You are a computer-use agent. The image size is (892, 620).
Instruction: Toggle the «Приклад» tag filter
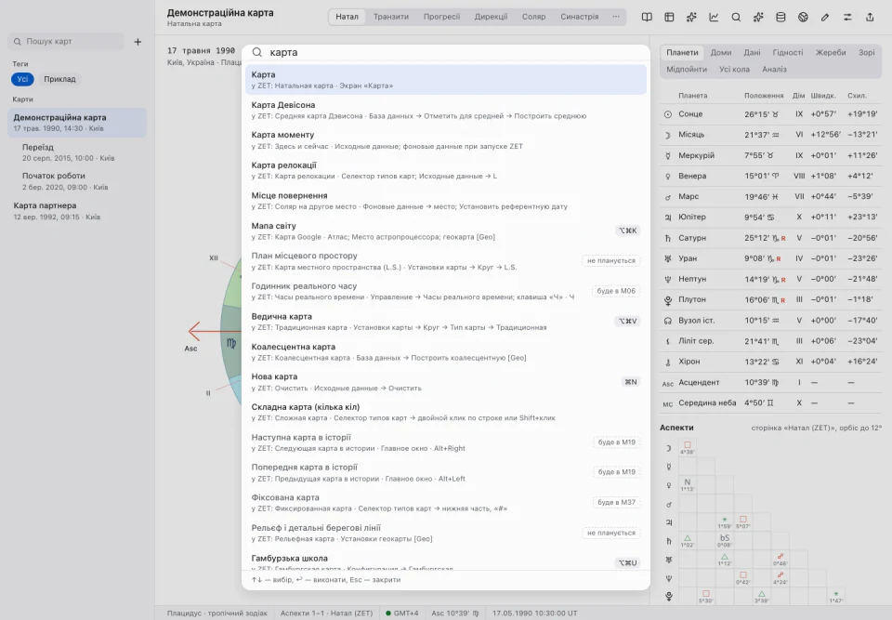(59, 79)
